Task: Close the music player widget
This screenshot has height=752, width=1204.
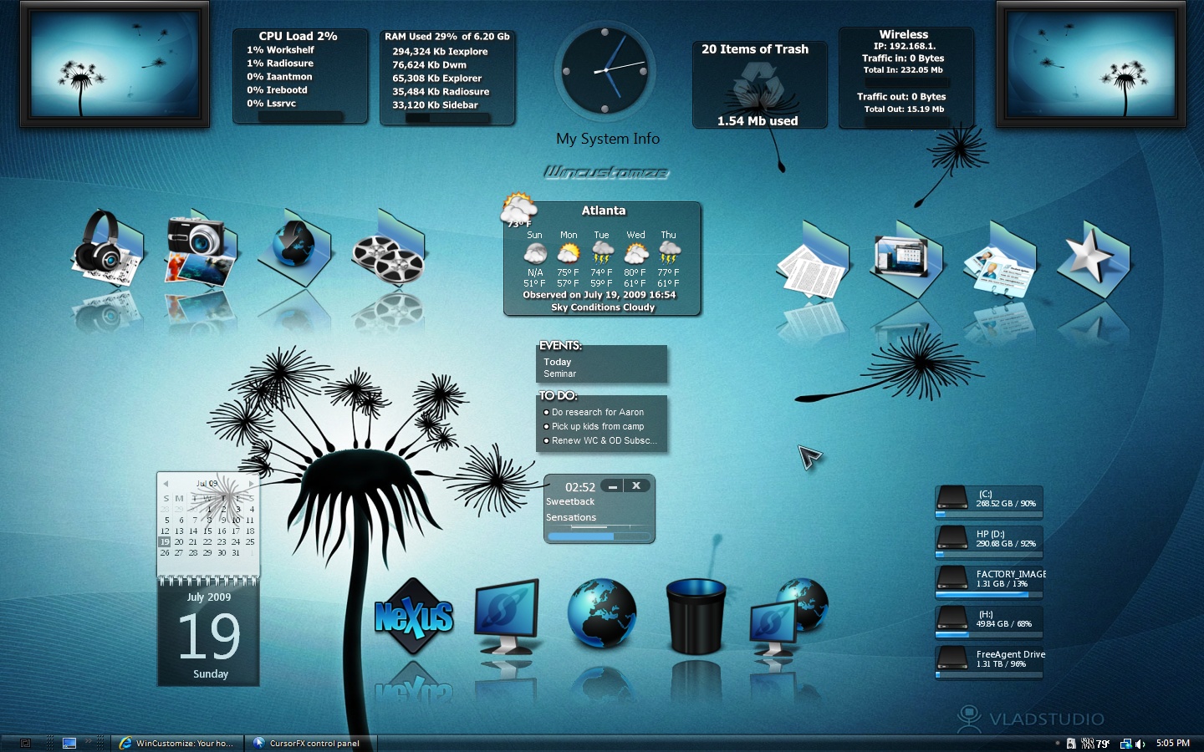Action: coord(636,485)
